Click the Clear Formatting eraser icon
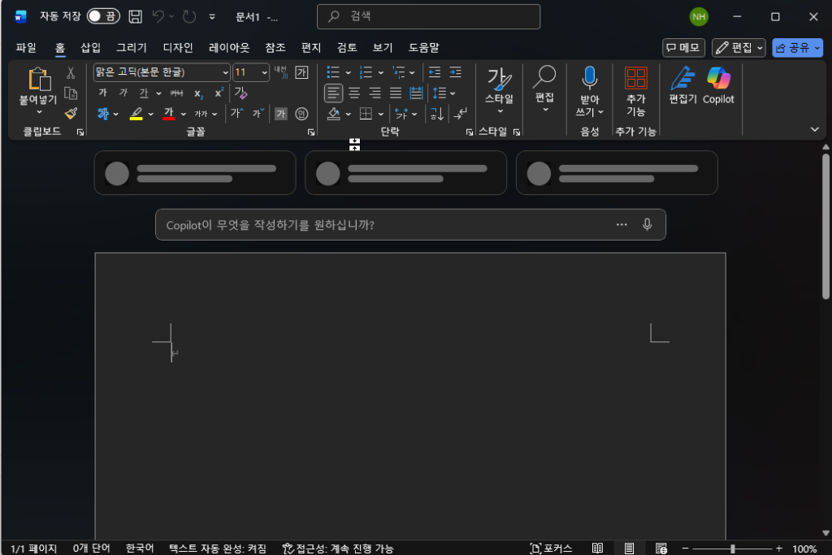This screenshot has width=832, height=555. (x=240, y=93)
